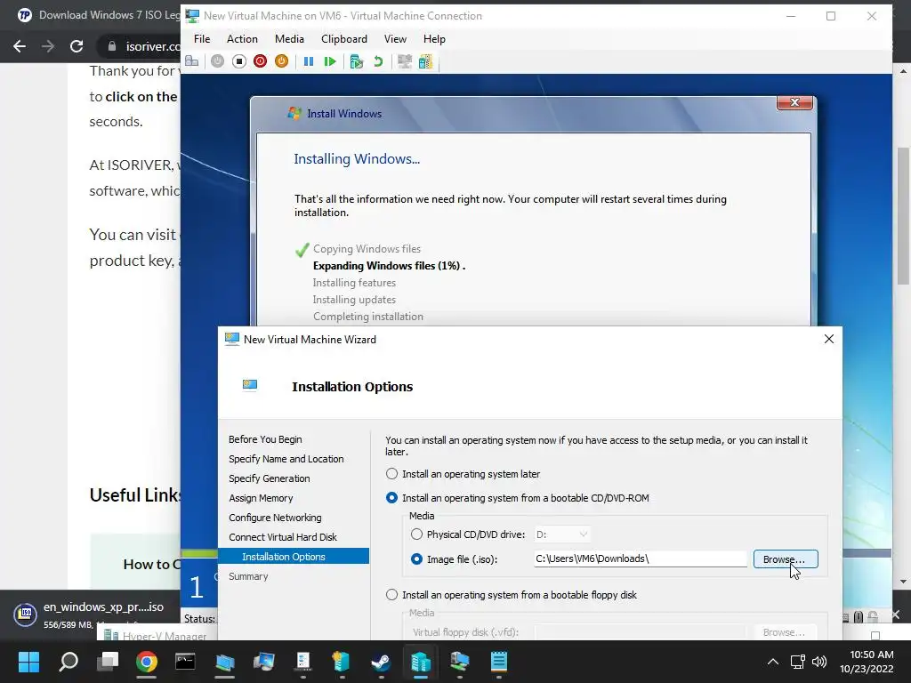Choose Physical CD/DVD drive option

[x=468, y=534]
